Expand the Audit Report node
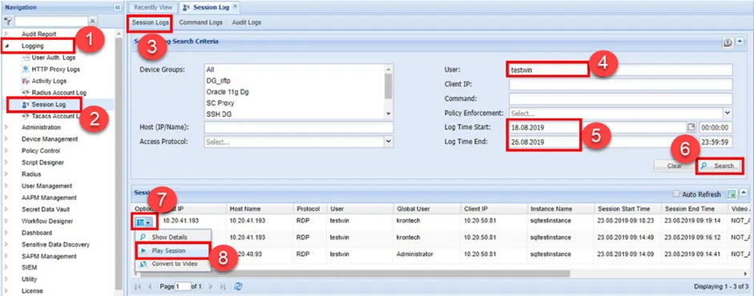This screenshot has height=296, width=754. pyautogui.click(x=7, y=34)
